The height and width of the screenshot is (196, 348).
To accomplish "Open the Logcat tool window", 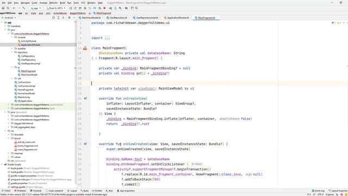I will [72, 191].
